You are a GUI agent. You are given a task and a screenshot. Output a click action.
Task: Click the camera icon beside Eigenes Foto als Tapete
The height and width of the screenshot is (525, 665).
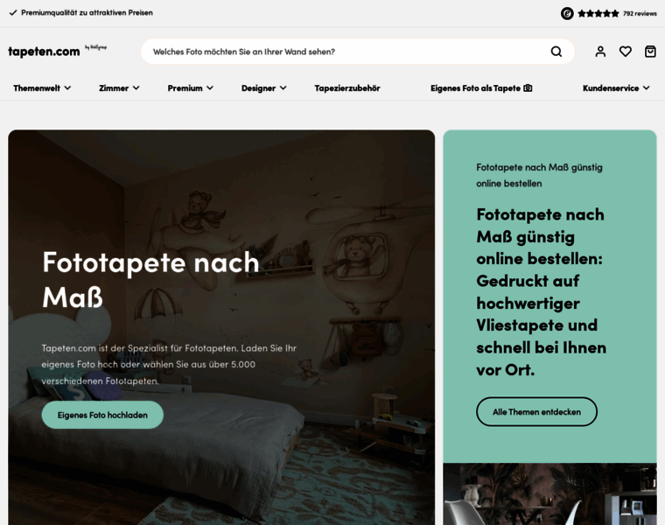528,88
